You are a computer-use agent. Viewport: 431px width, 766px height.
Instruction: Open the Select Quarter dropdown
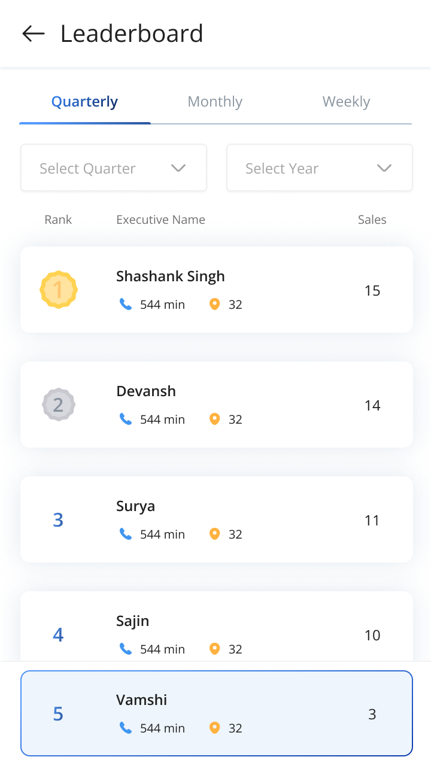click(114, 168)
